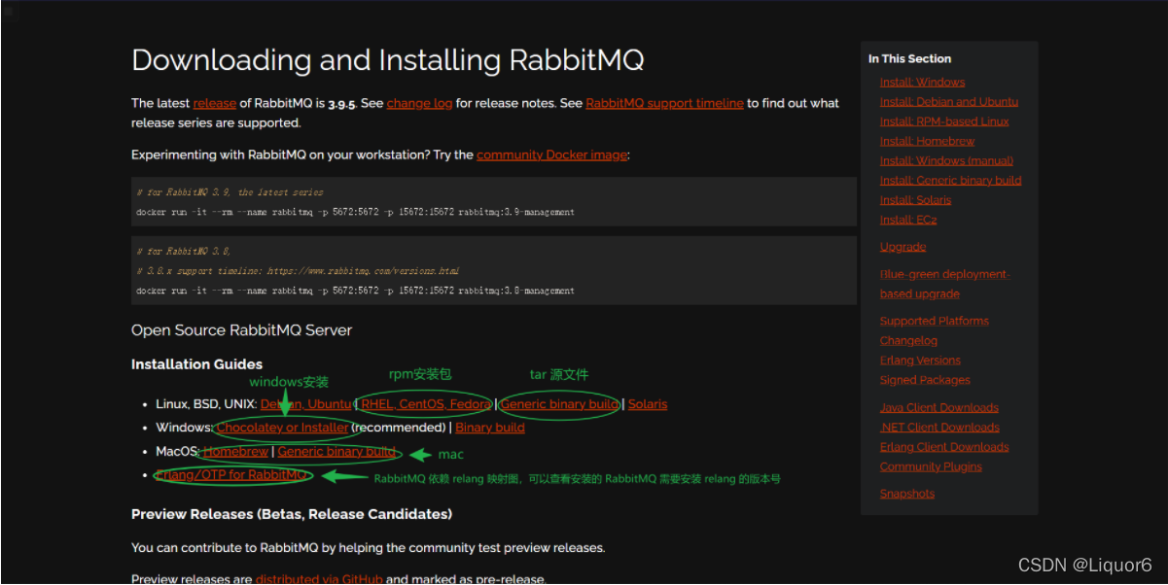Open the Windows "Binary build" link

coord(490,428)
